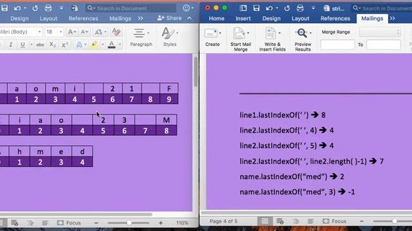
Task: Click Outline view icon, left status bar
Action: [30, 223]
